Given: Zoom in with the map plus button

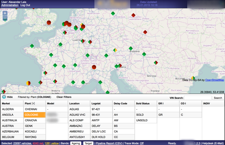Looking at the screenshot, I should 5,13.
